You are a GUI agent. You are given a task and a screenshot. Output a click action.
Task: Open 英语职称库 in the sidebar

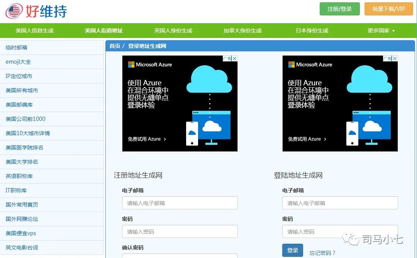(52, 177)
